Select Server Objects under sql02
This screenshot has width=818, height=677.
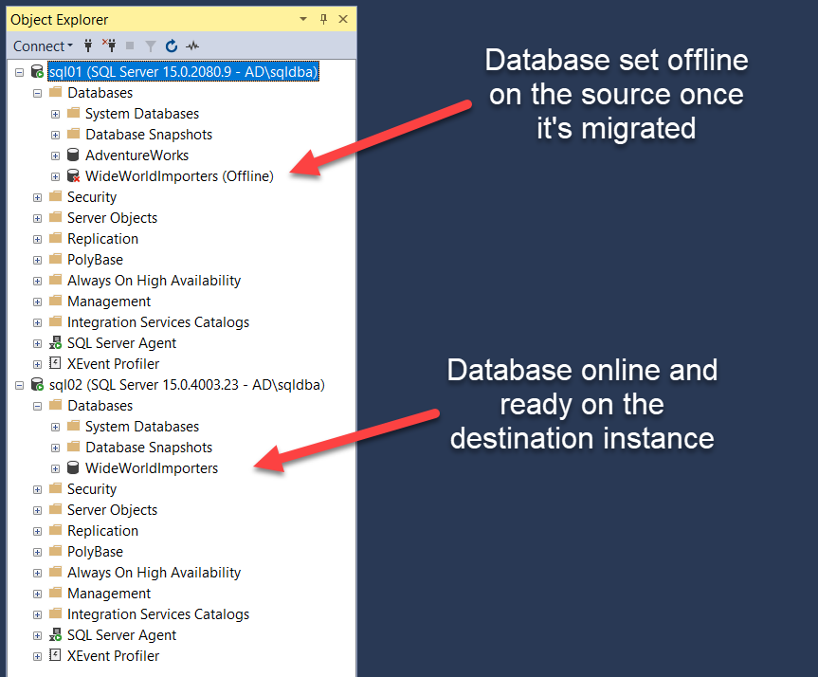pyautogui.click(x=112, y=510)
